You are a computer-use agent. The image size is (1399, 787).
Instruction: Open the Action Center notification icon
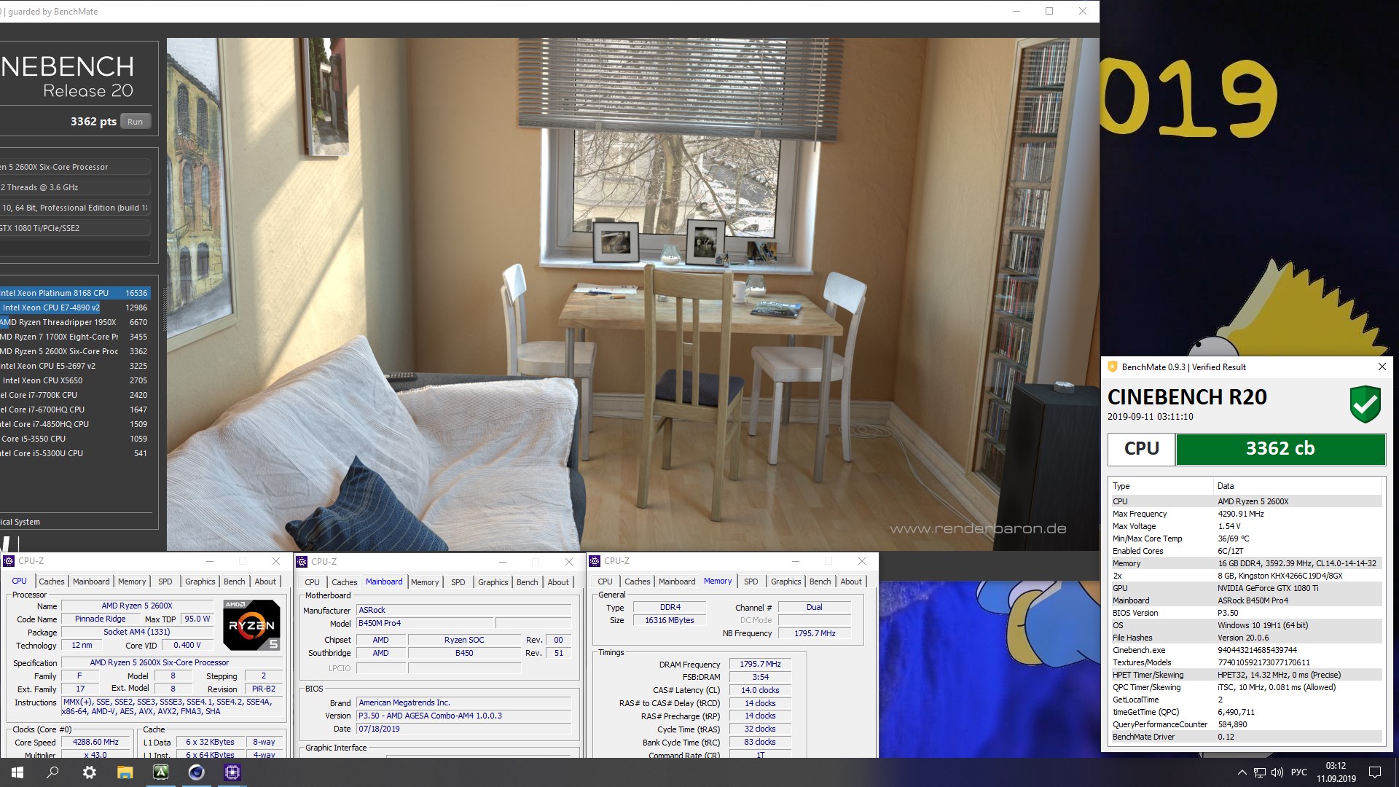[x=1375, y=772]
